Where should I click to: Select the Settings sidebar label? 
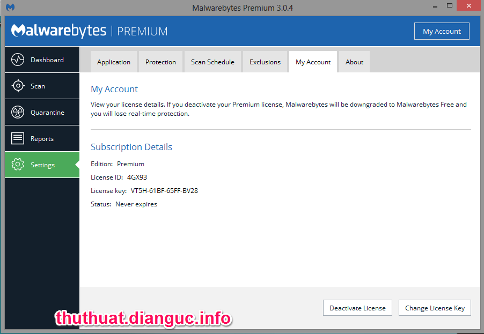[x=42, y=165]
